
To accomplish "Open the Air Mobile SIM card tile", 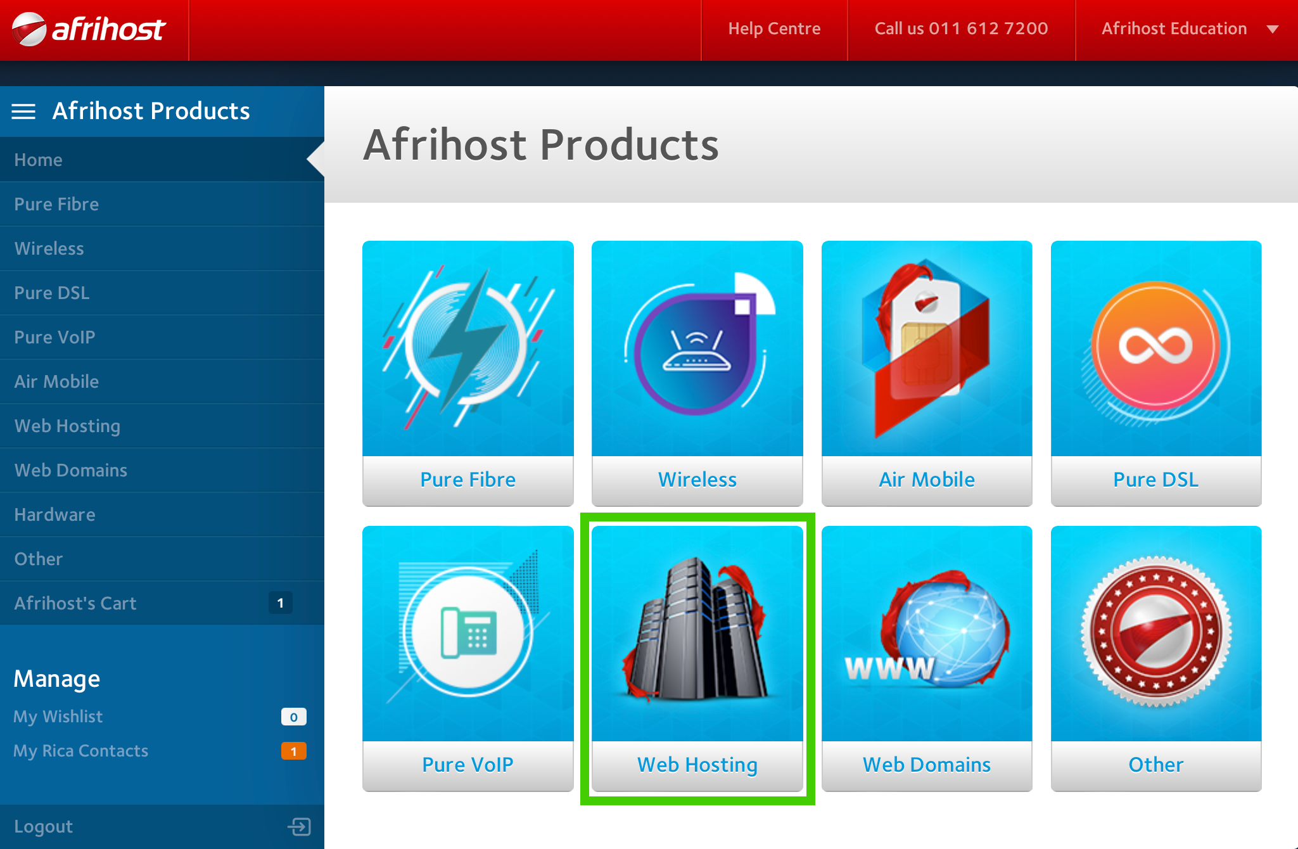I will click(x=926, y=348).
